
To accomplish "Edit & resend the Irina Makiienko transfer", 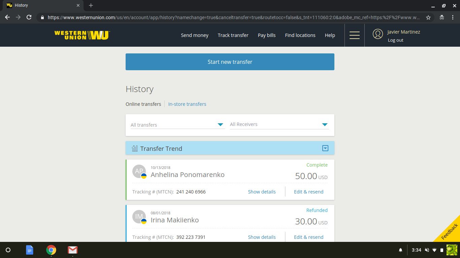I will coord(308,237).
